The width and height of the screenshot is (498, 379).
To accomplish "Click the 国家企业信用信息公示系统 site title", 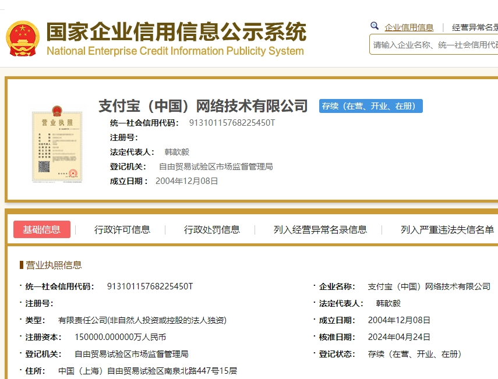I will (175, 31).
